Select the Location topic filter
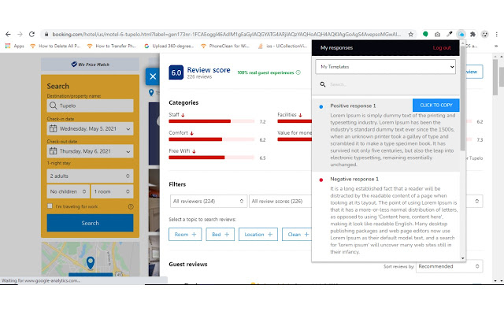This screenshot has height=315, width=504. coord(258,235)
